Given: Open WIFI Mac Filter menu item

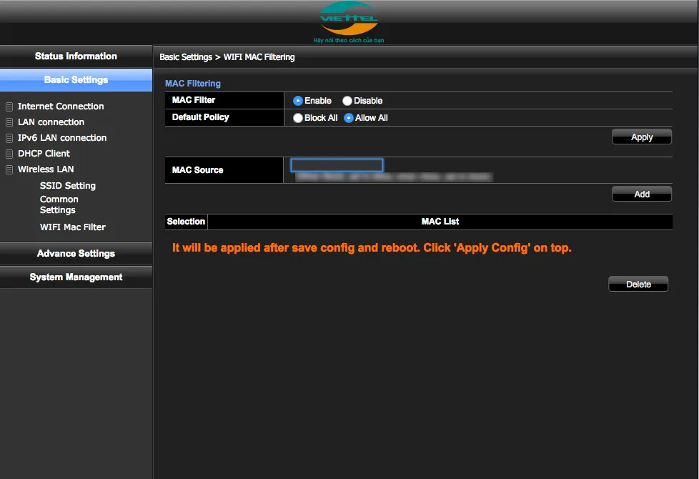Looking at the screenshot, I should pyautogui.click(x=73, y=227).
